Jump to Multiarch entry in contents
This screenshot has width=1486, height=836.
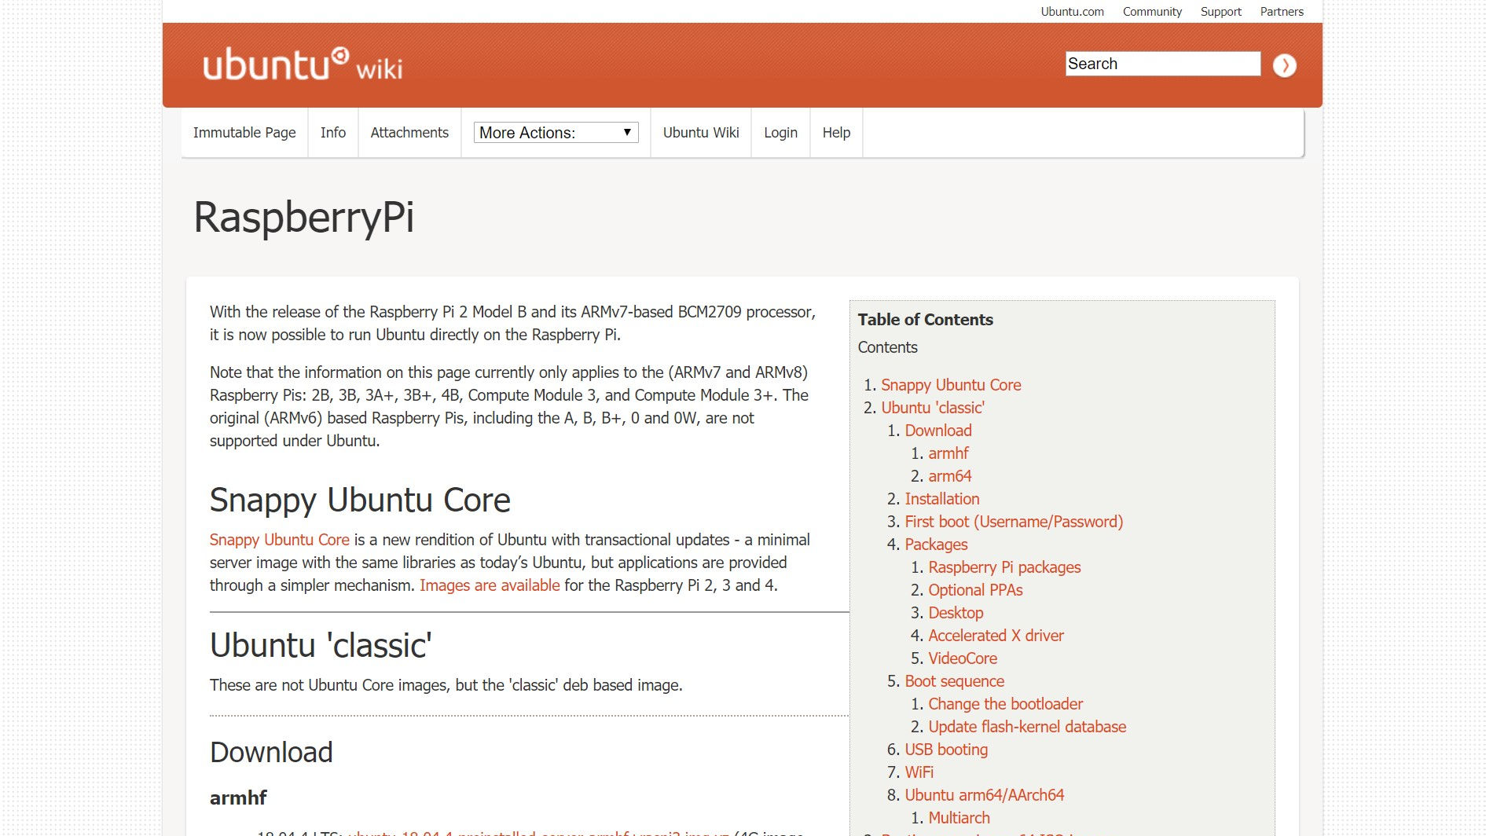pos(959,818)
